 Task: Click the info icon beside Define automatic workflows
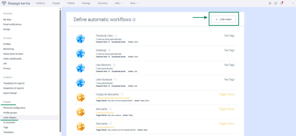(134, 20)
